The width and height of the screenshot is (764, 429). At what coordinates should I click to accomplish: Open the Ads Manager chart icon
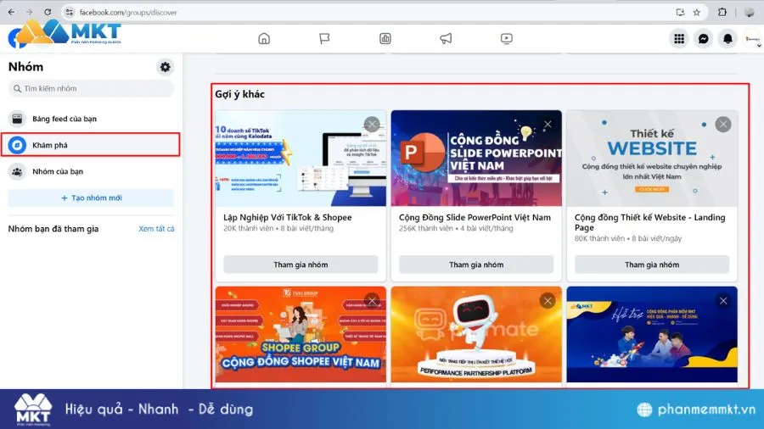385,38
